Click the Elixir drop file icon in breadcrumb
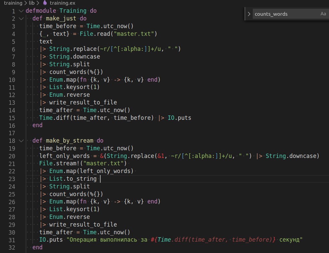This screenshot has height=253, width=329. [x=45, y=3]
